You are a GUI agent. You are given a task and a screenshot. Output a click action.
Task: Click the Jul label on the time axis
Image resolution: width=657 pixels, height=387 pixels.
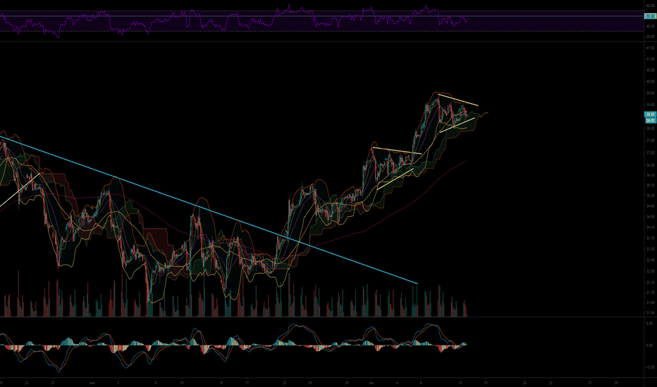372,382
